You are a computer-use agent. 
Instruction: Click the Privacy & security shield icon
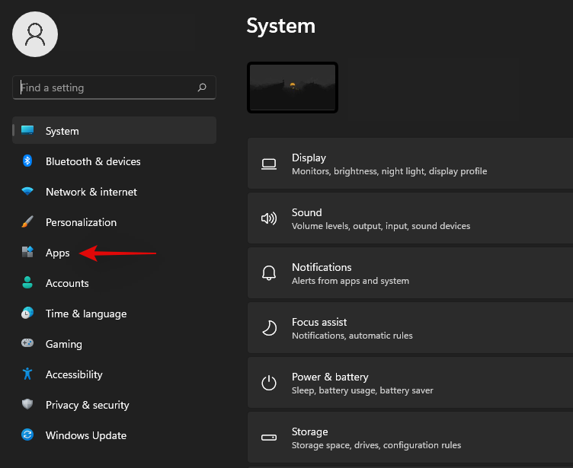pyautogui.click(x=27, y=405)
